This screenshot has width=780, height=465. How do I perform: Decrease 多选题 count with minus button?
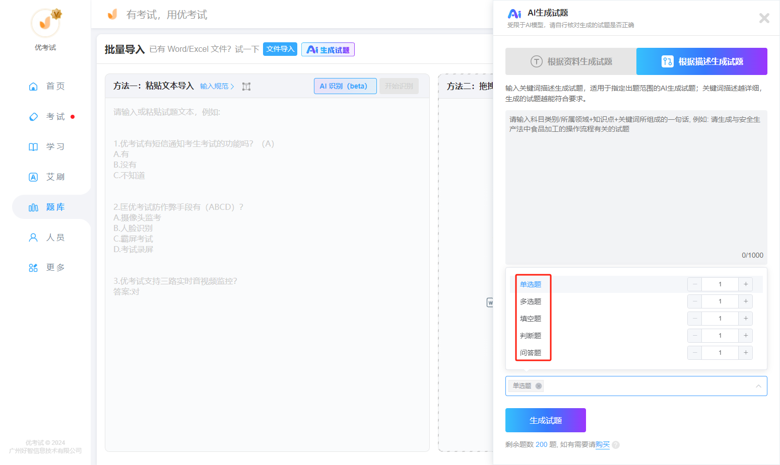click(x=695, y=301)
